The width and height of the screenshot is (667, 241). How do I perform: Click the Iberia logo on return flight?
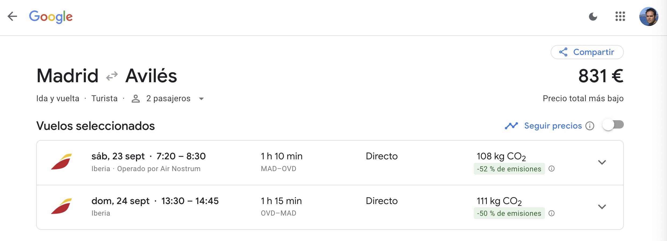tap(62, 206)
